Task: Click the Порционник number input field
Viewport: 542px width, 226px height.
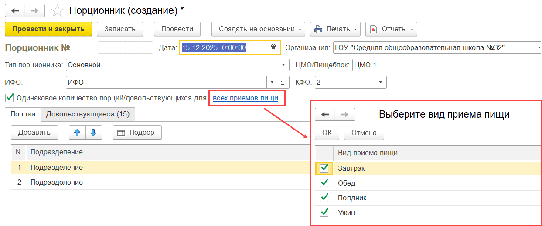Action: click(125, 48)
